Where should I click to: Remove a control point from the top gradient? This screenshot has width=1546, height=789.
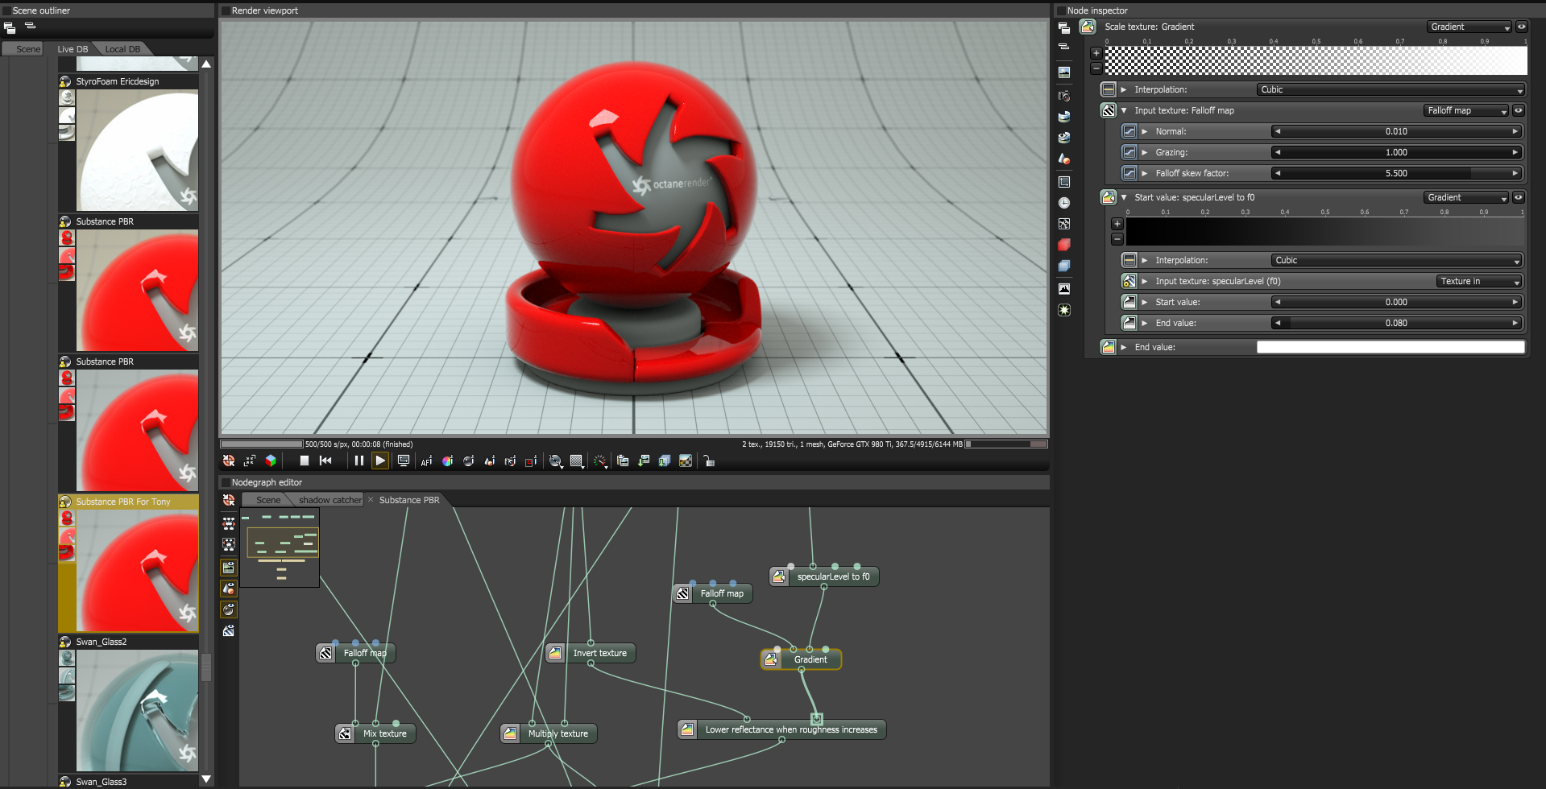pyautogui.click(x=1096, y=68)
